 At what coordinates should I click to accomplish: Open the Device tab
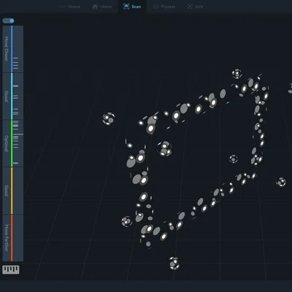(70, 7)
